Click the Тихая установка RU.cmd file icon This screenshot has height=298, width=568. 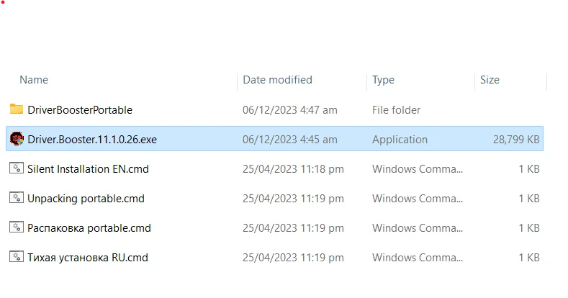[x=17, y=257]
